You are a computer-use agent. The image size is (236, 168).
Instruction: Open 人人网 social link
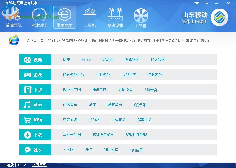click(x=68, y=150)
